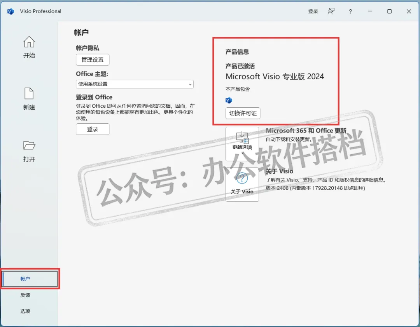Click the 切换许可证 button

[243, 113]
